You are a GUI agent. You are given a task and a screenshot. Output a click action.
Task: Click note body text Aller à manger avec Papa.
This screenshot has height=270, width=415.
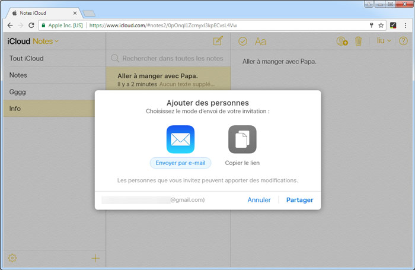[x=279, y=62]
